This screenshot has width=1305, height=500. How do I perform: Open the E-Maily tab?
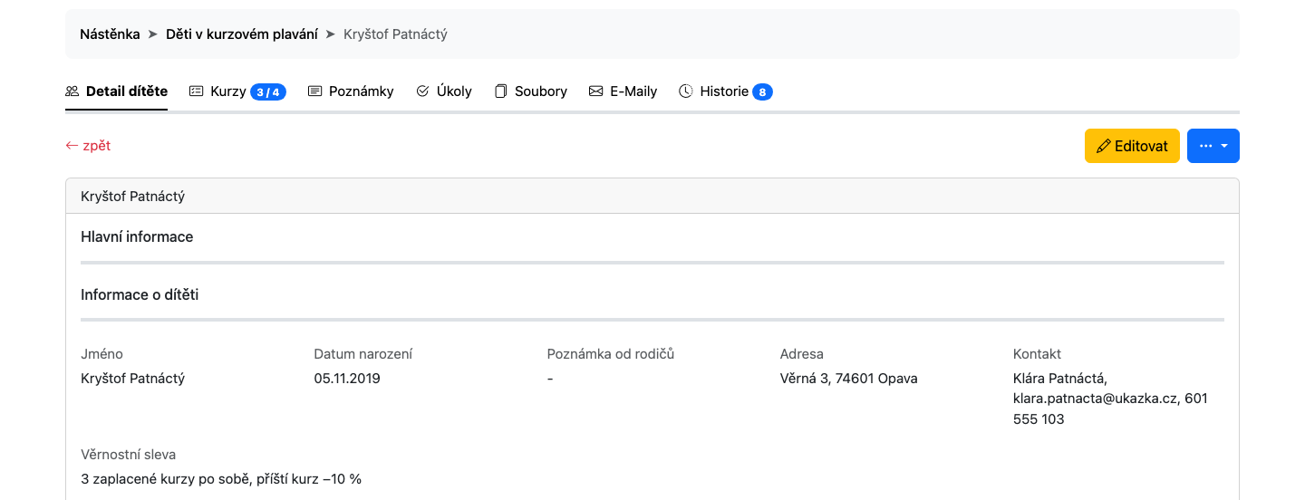tap(623, 91)
